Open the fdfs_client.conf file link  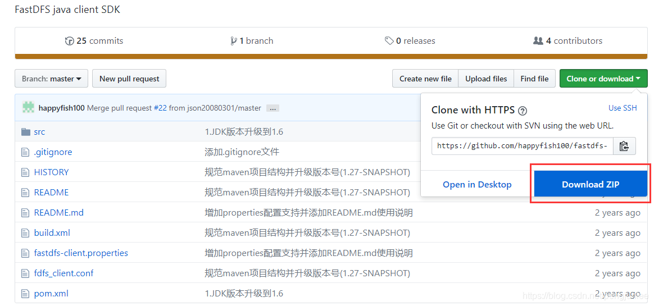click(64, 273)
